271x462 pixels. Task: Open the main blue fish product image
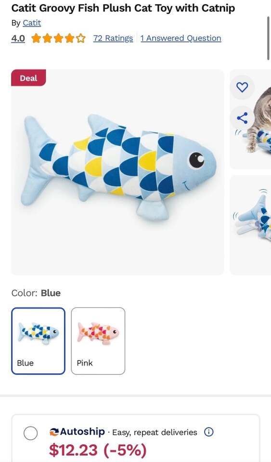click(x=117, y=172)
